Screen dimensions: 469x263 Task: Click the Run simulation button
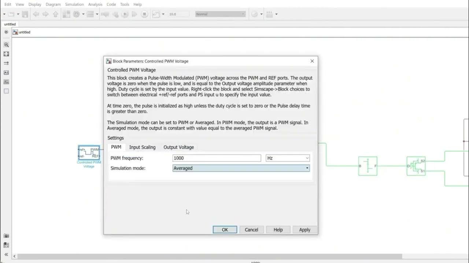pyautogui.click(x=125, y=14)
